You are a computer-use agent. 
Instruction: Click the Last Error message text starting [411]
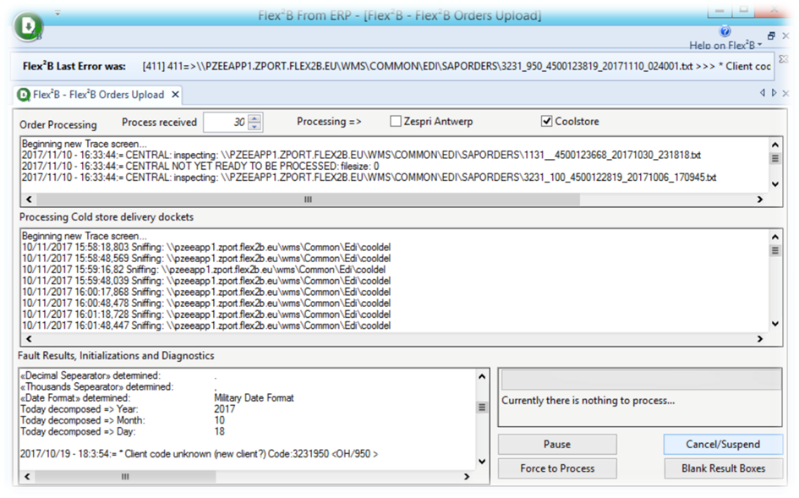click(457, 66)
